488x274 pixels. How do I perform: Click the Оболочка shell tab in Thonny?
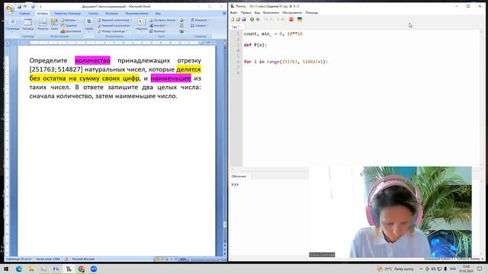tap(240, 176)
